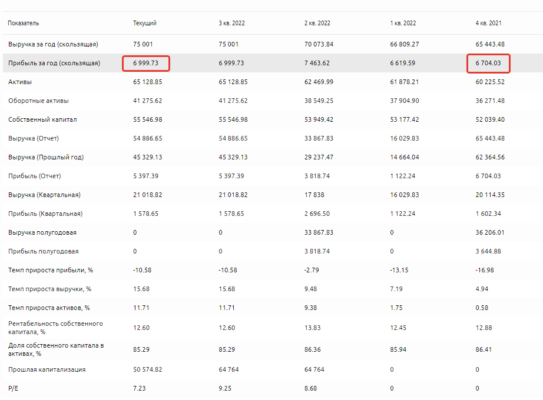543x400 pixels.
Task: Click the 'Текущий' column header
Action: 144,23
